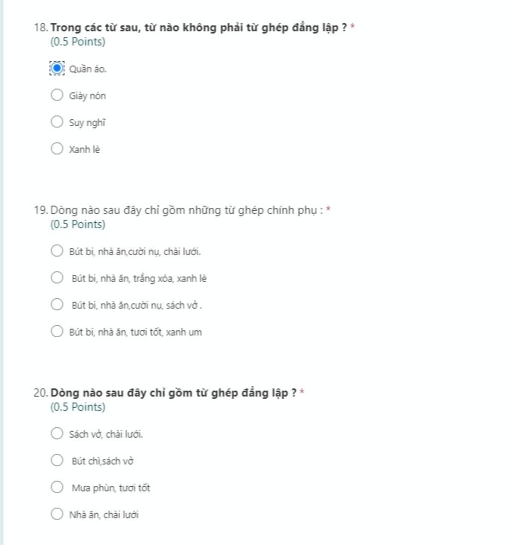Screen dimensions: 509x545
Task: Select option ending with 'sách vở .'
Action: (57, 304)
